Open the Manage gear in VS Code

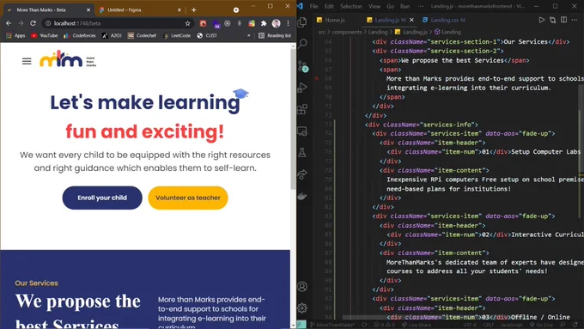pyautogui.click(x=302, y=308)
